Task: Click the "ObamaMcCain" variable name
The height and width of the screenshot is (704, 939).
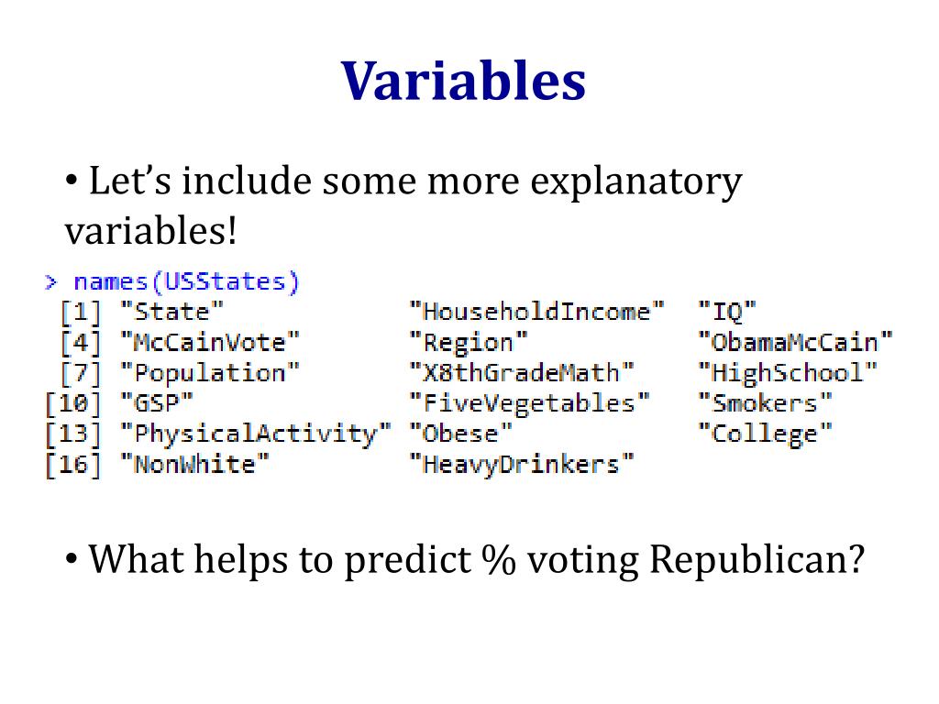Action: click(795, 343)
